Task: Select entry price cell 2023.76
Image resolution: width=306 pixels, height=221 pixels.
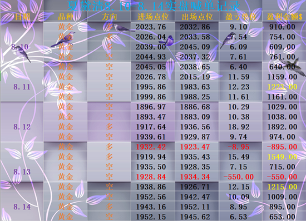Action: (151, 27)
